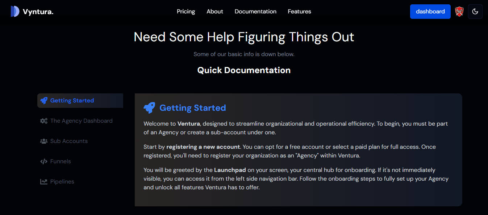488x215 pixels.
Task: Show the Funnels documentation section
Action: 61,161
